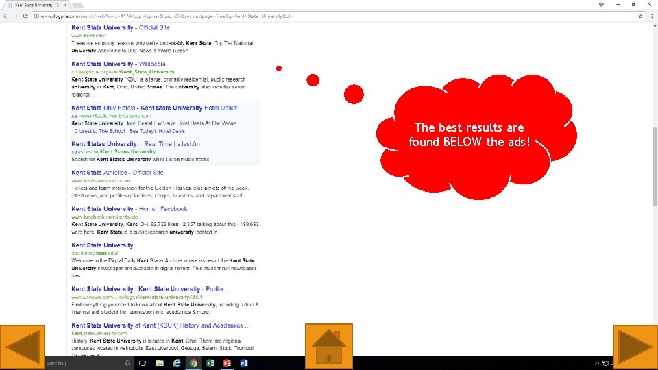This screenshot has width=658, height=370.
Task: Go to the previous slide with the left arrow
Action: click(x=22, y=347)
